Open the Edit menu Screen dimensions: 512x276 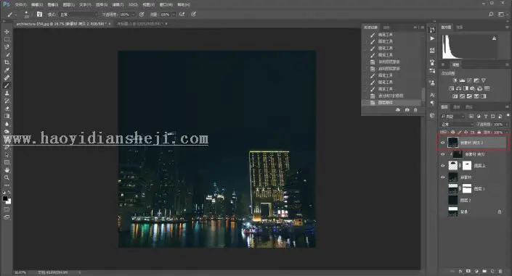(37, 4)
